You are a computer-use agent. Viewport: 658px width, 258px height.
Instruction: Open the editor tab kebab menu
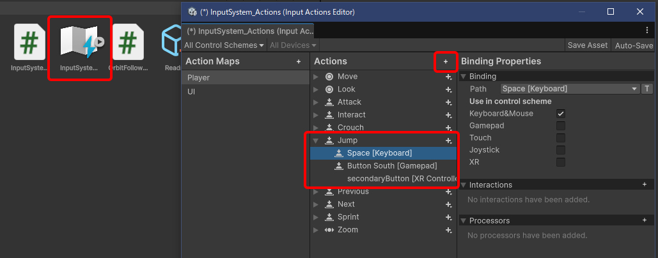click(646, 31)
